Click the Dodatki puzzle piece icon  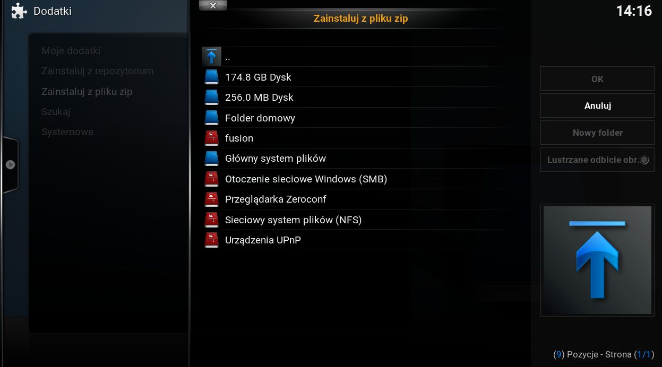coord(19,11)
